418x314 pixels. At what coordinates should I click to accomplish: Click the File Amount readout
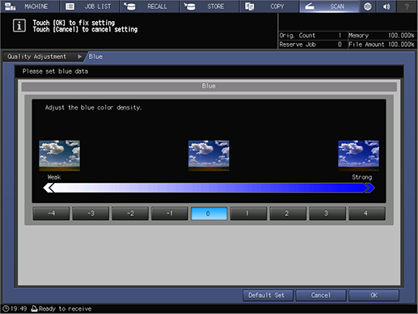382,45
